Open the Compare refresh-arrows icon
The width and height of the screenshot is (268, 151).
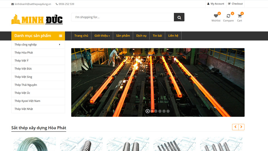228,16
